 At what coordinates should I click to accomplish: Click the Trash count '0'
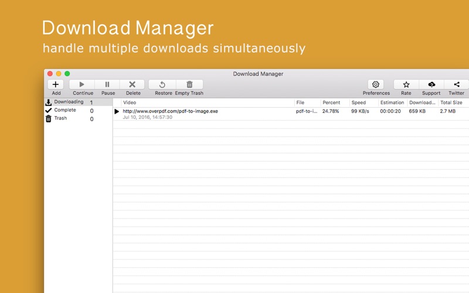[x=91, y=119]
